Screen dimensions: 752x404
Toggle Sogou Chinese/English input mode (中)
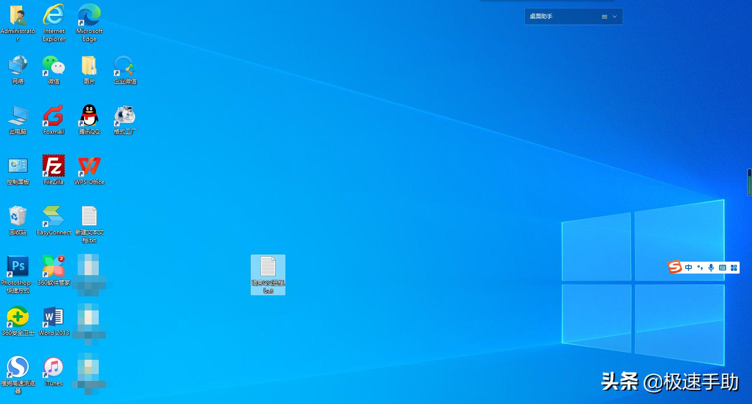pos(689,268)
